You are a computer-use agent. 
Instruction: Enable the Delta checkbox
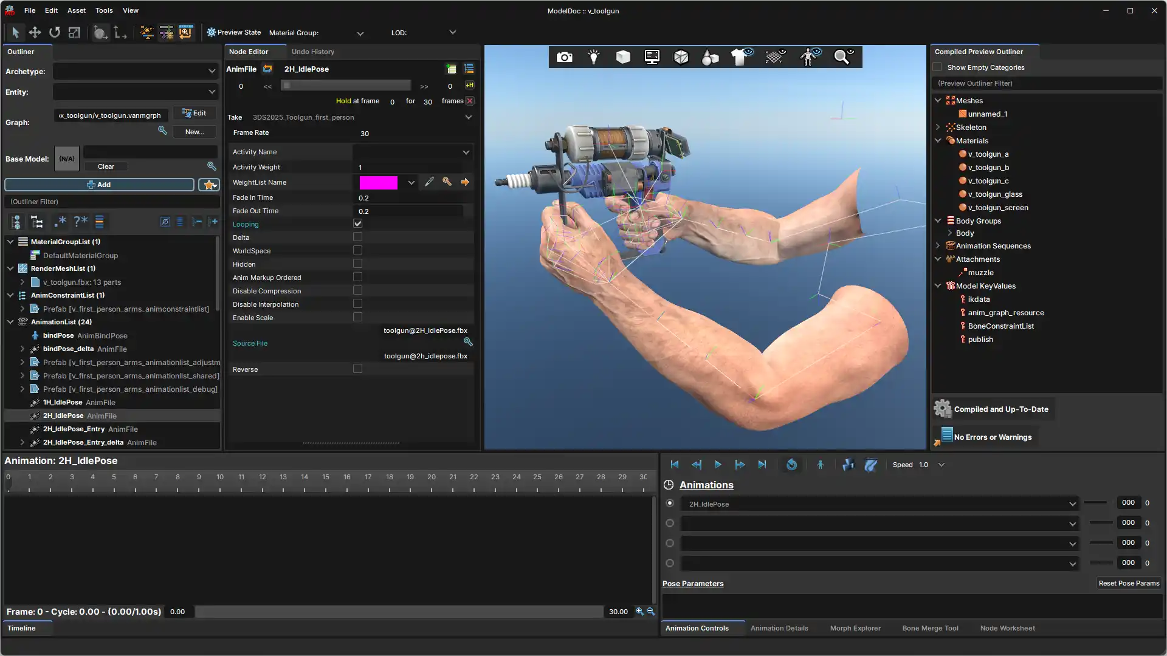(x=358, y=237)
